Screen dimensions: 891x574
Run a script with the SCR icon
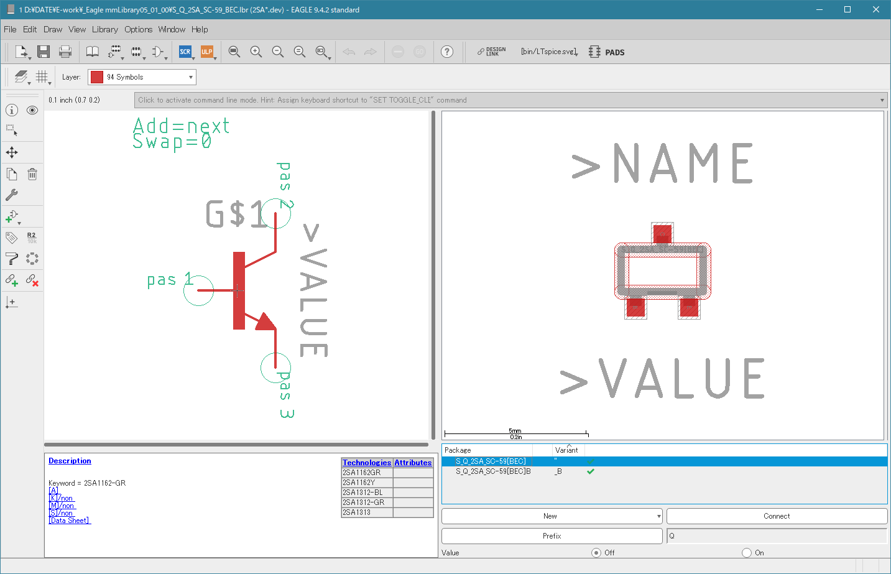click(185, 52)
